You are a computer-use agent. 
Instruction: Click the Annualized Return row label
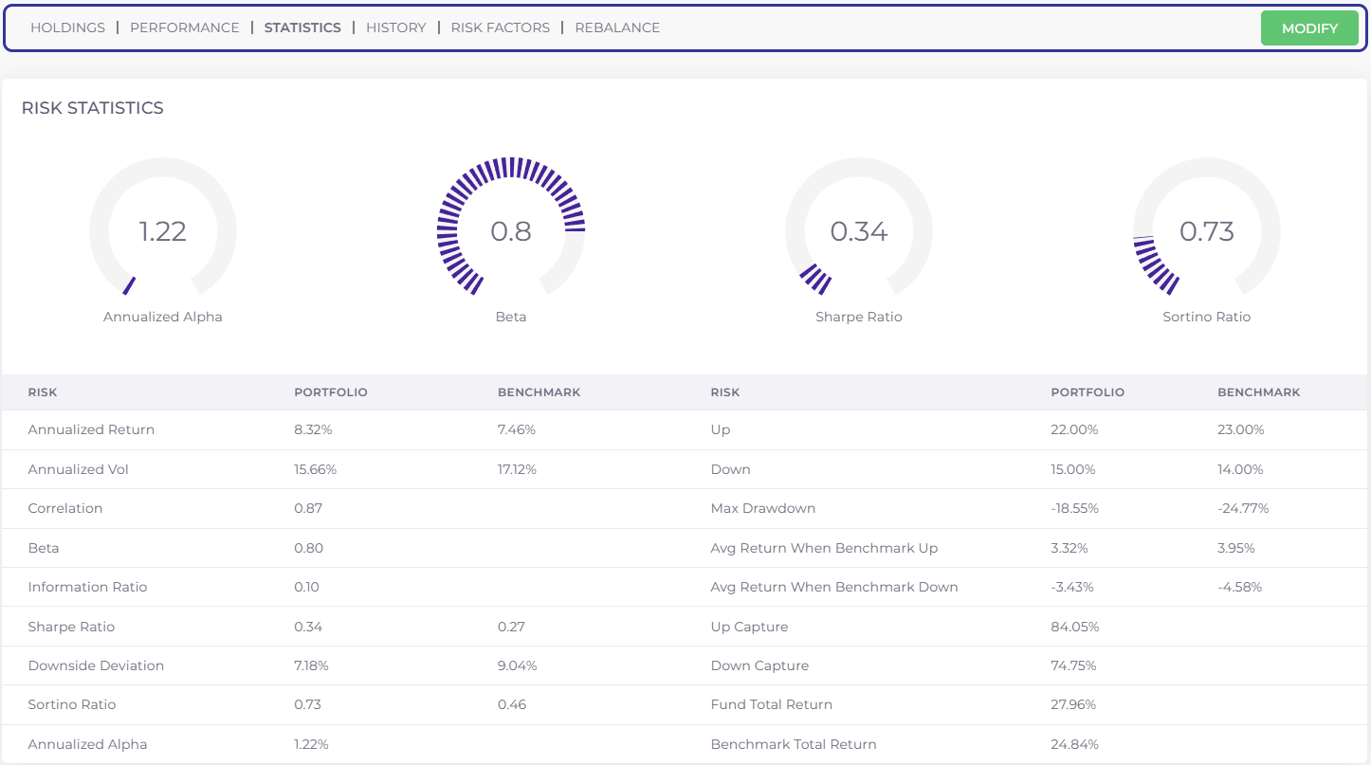(91, 429)
